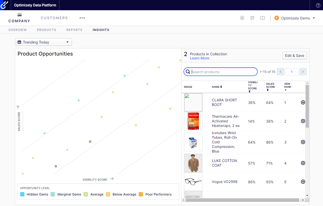The height and width of the screenshot is (206, 323).
Task: Click the 93% sales score for Vogue
Action: coord(270,182)
